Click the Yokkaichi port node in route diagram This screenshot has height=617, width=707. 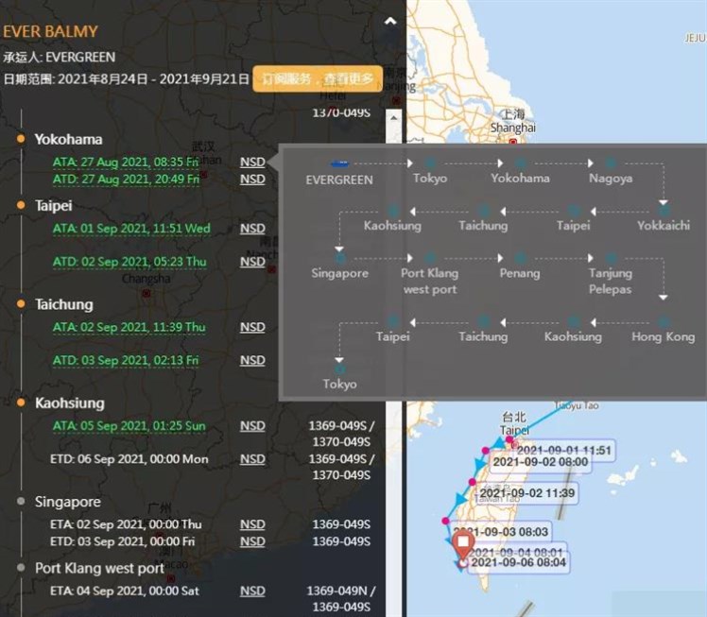[664, 211]
